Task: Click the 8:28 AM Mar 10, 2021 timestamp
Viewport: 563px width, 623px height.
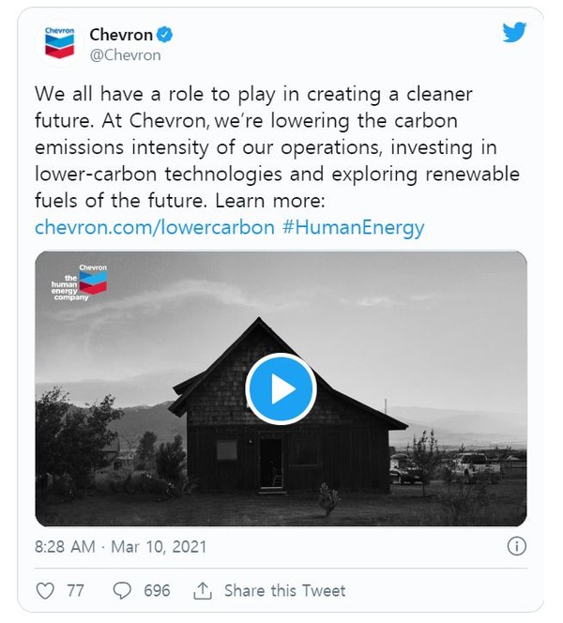Action: click(120, 546)
